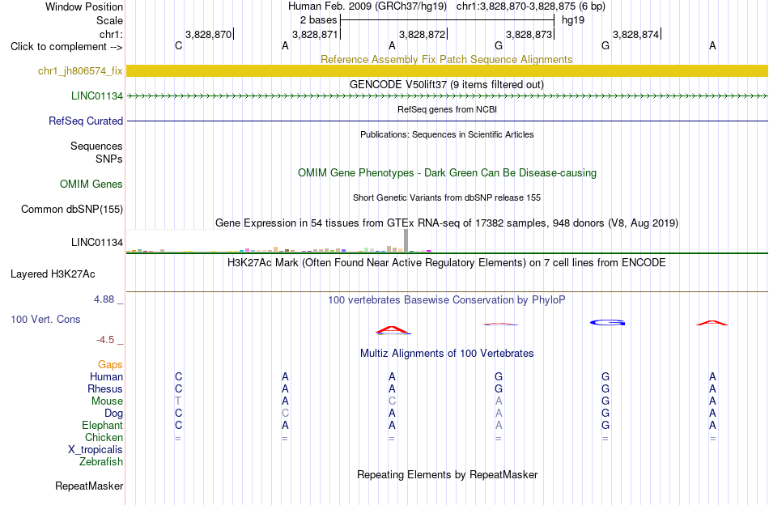769x505 pixels.
Task: Click the Dog species label
Action: (x=113, y=414)
